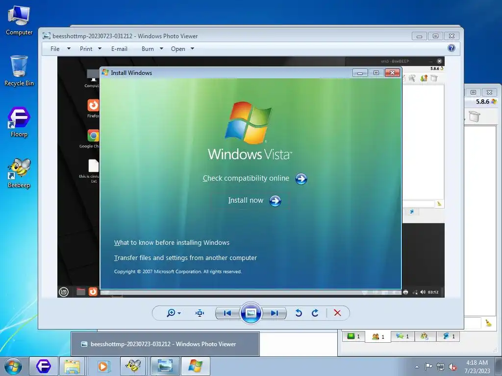Viewport: 502px width, 376px height.
Task: Click the Floorp taskbar icon
Action: point(44,366)
